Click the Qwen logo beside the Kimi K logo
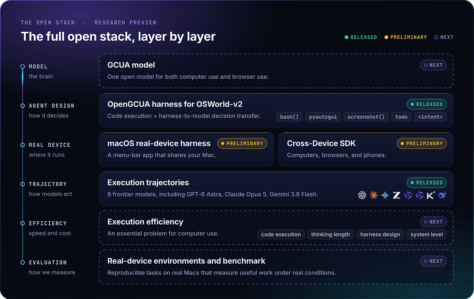Image resolution: width=474 pixels, height=299 pixels. point(420,195)
